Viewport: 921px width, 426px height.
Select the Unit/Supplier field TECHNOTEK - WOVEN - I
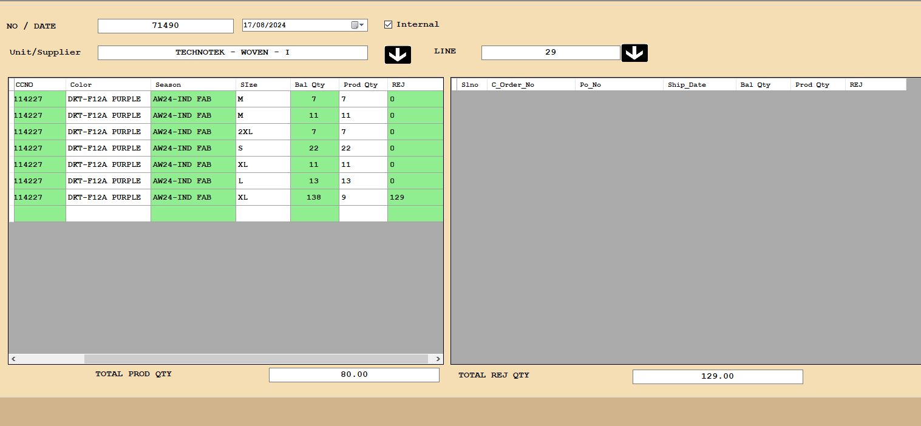(233, 53)
